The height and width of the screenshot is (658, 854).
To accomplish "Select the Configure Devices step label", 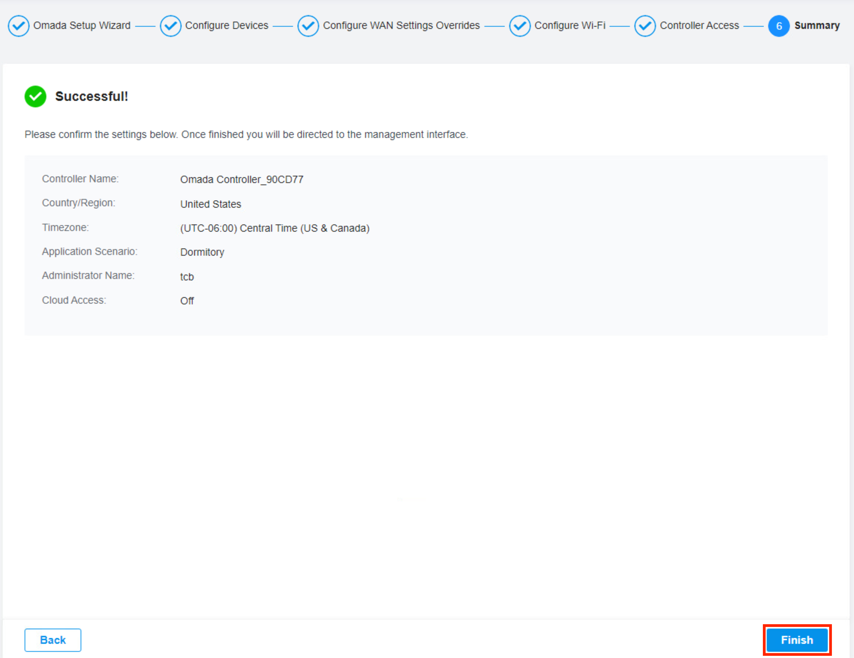I will tap(226, 25).
